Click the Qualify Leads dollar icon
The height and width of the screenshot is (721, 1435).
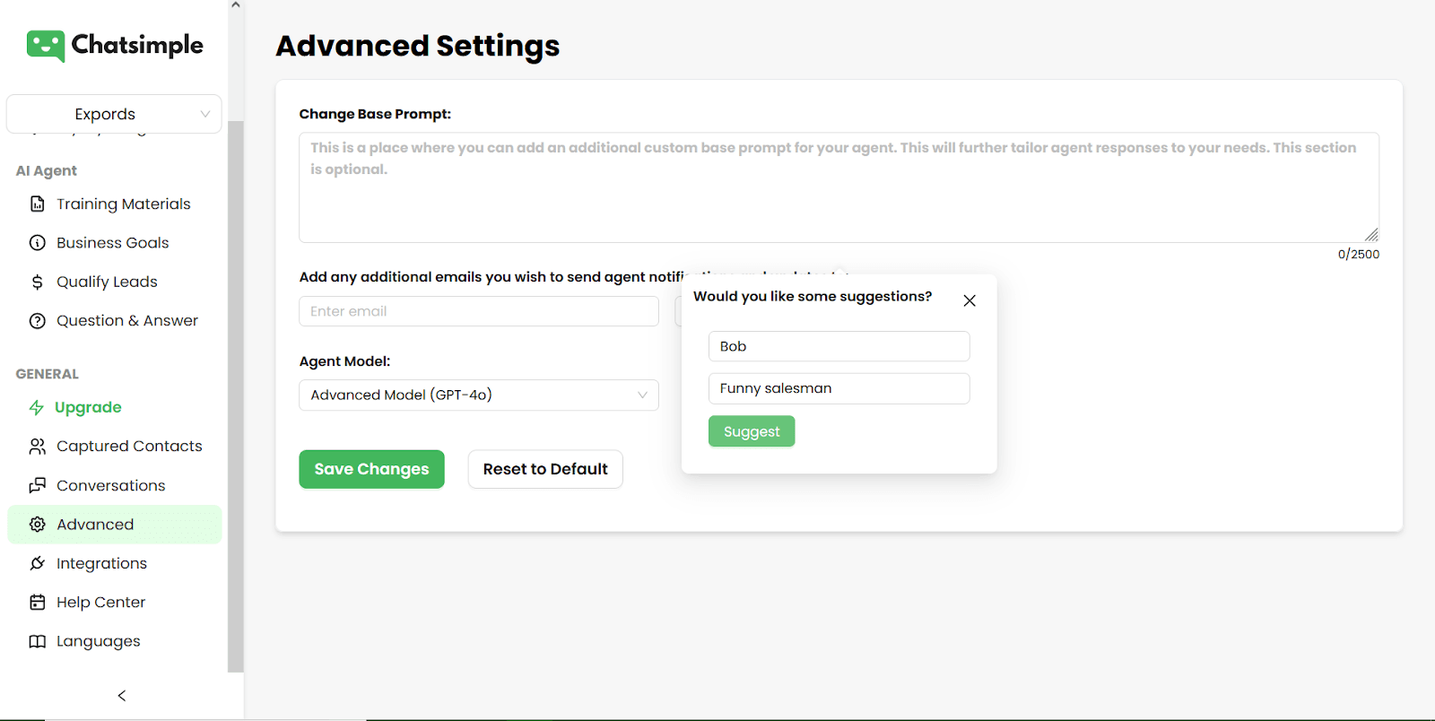(37, 282)
